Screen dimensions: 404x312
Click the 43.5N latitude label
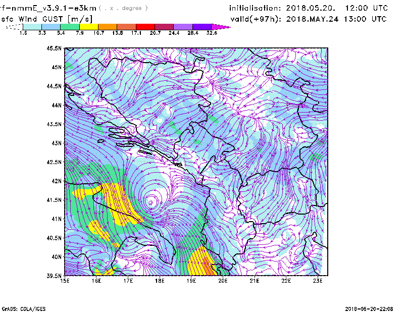coord(54,124)
